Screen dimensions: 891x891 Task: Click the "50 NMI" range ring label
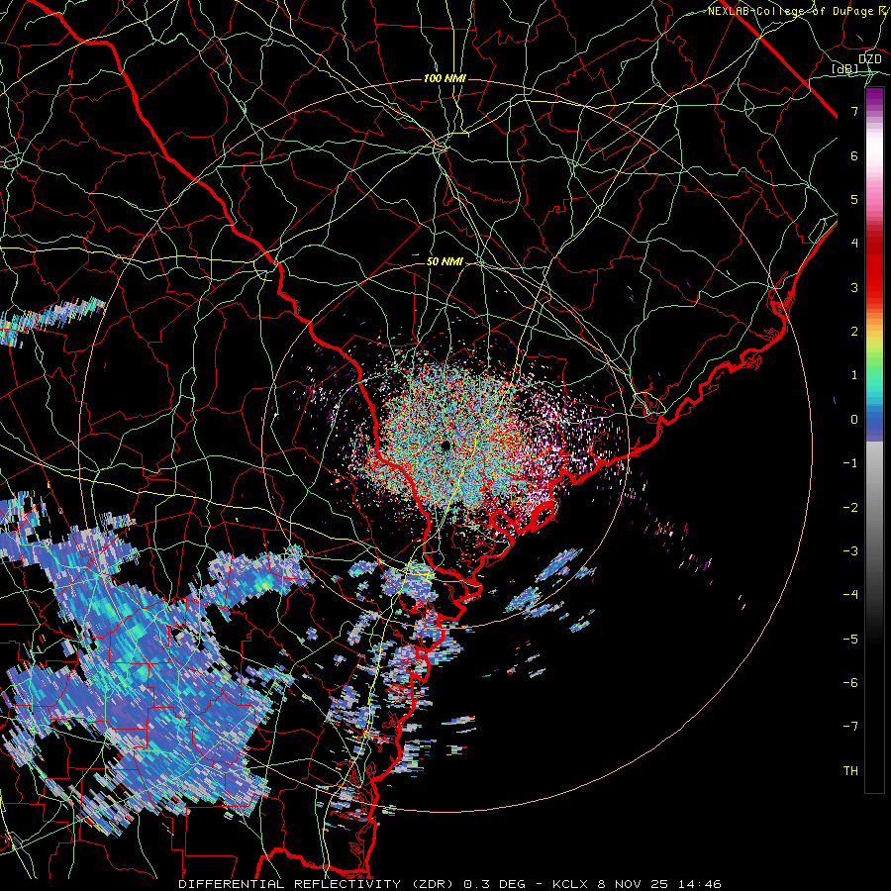(x=445, y=262)
